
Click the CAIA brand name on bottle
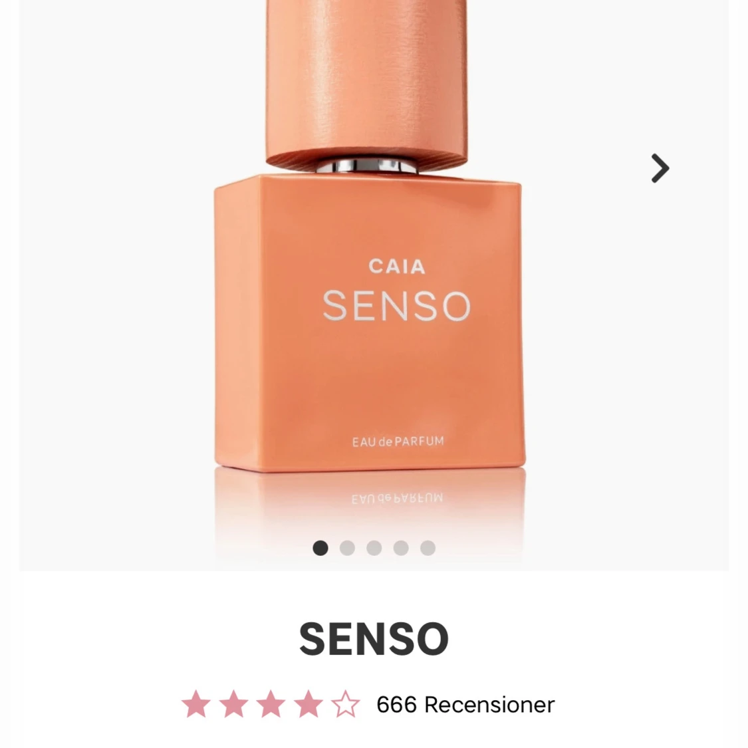click(x=396, y=267)
